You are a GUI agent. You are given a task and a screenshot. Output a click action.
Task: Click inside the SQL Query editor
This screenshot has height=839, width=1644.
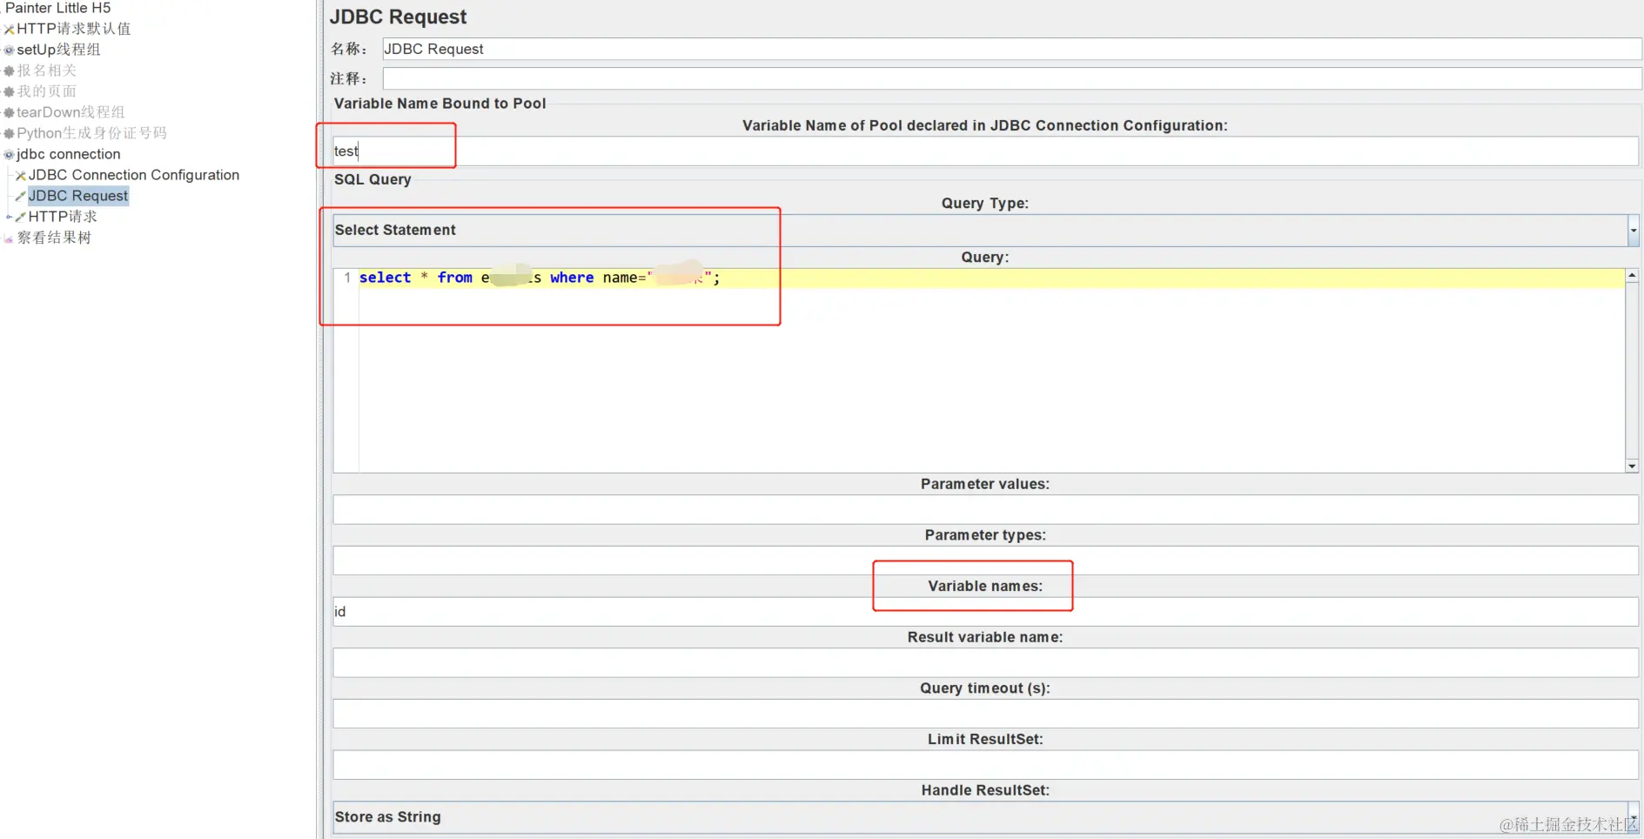990,371
